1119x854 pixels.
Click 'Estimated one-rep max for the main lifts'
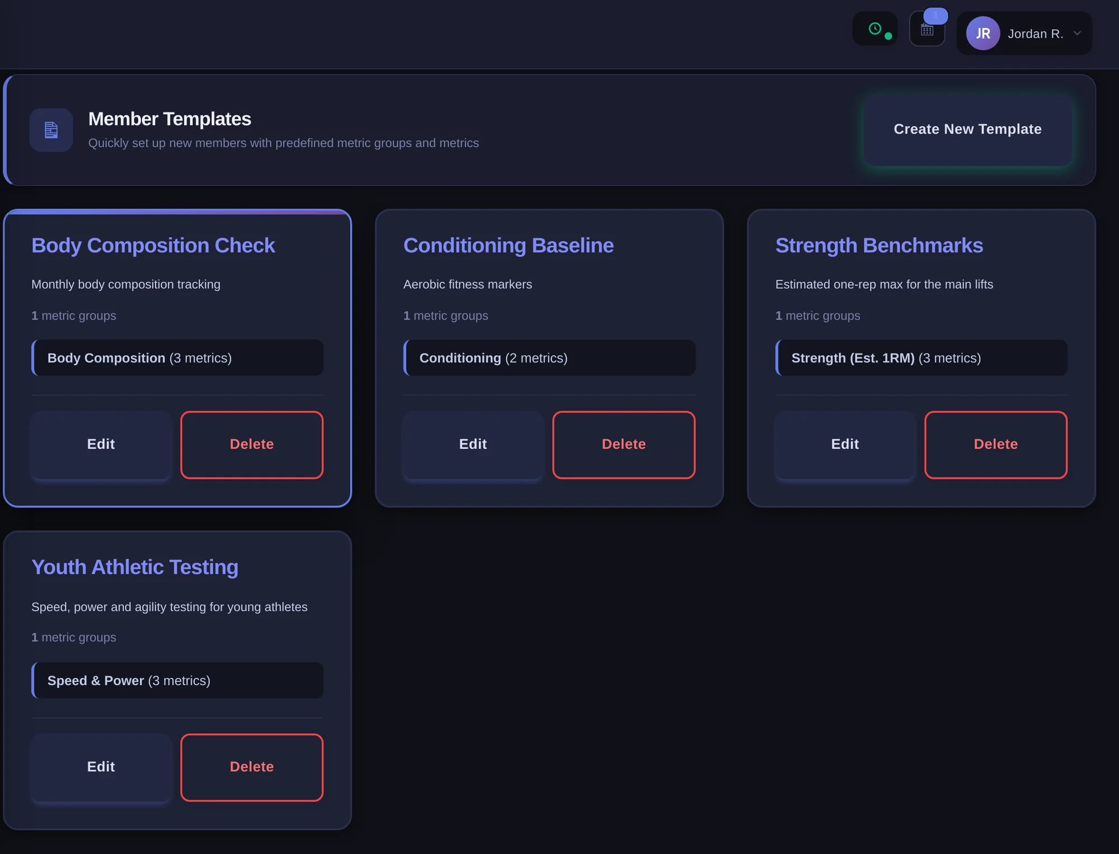[x=884, y=284]
